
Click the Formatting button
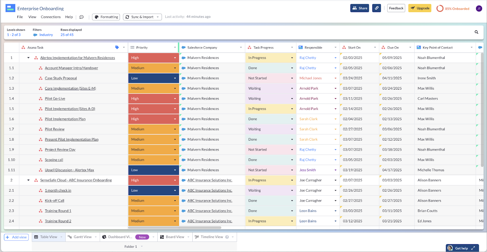pos(106,17)
